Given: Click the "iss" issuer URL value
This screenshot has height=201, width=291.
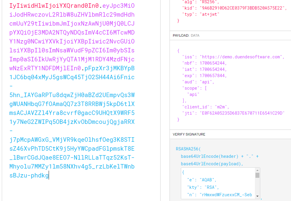Looking at the screenshot, I should tap(241, 57).
